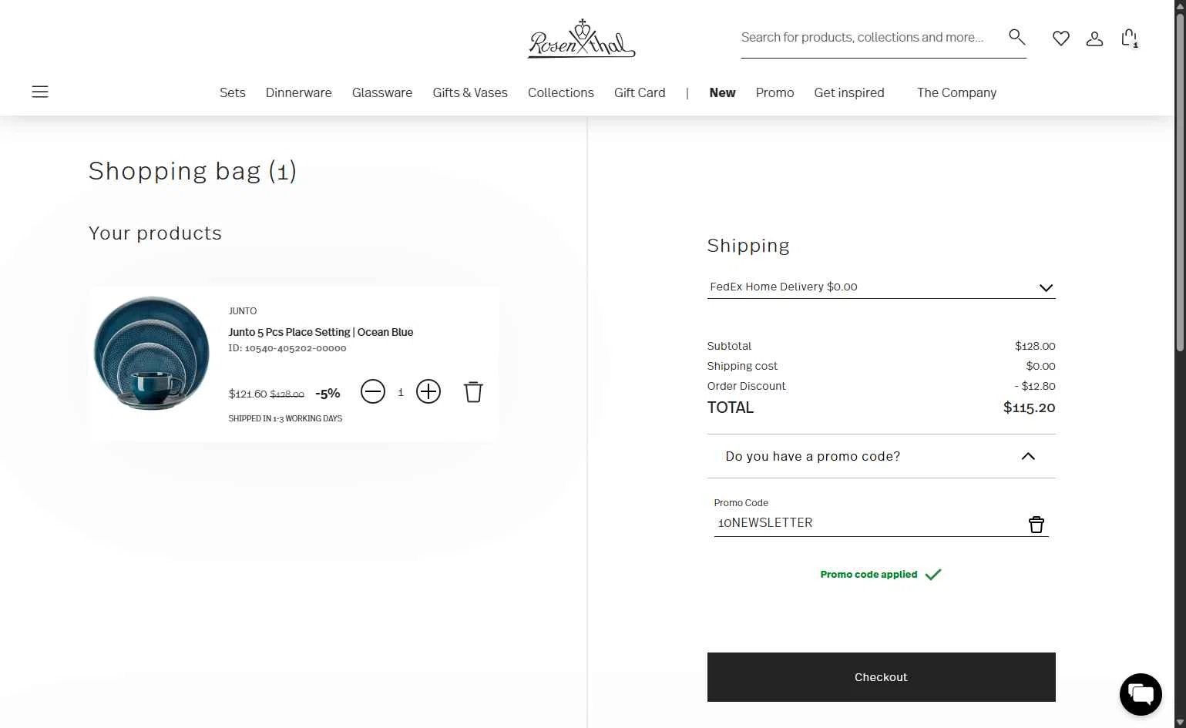Open the New products link
Screen dimensions: 1186x728
pyautogui.click(x=722, y=92)
